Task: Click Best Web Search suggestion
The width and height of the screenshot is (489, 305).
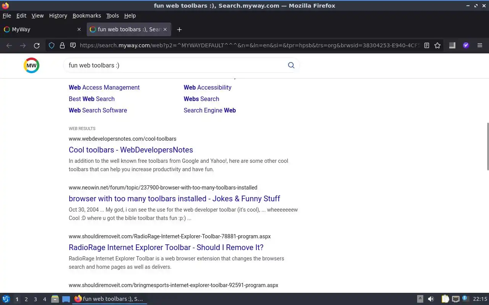Action: coord(92,99)
